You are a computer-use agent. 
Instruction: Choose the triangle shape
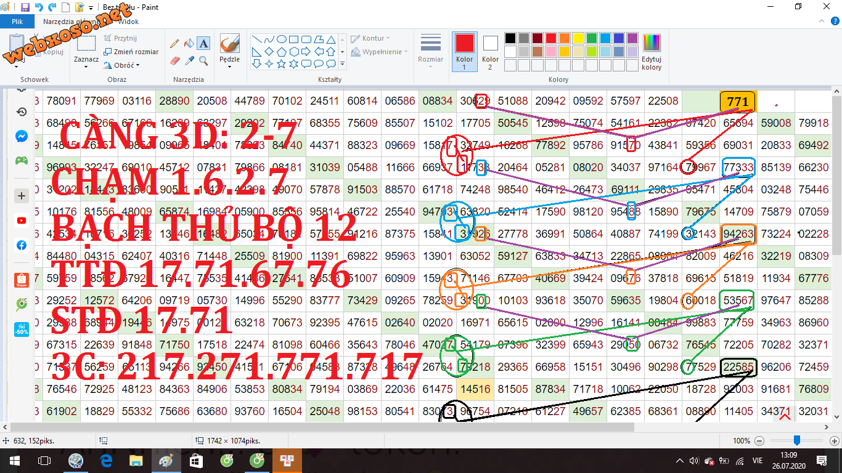pos(331,39)
